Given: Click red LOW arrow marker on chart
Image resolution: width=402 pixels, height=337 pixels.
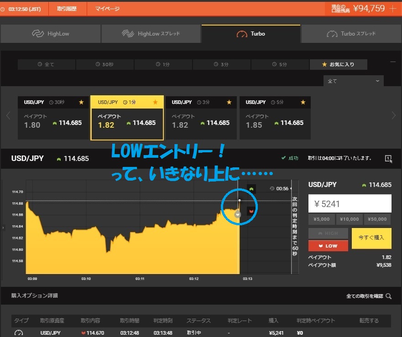Looking at the screenshot, I should pyautogui.click(x=251, y=211).
